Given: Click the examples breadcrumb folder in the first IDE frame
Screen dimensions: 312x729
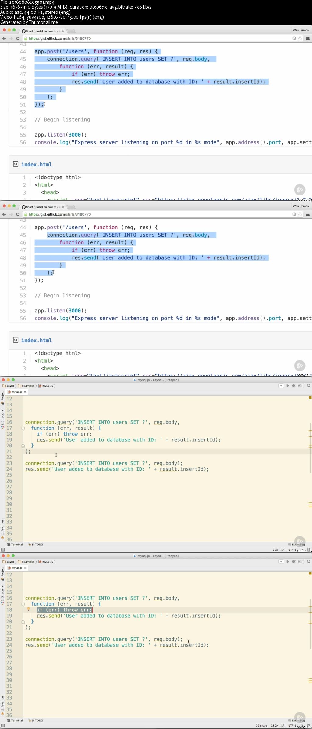Looking at the screenshot, I should 26,386.
